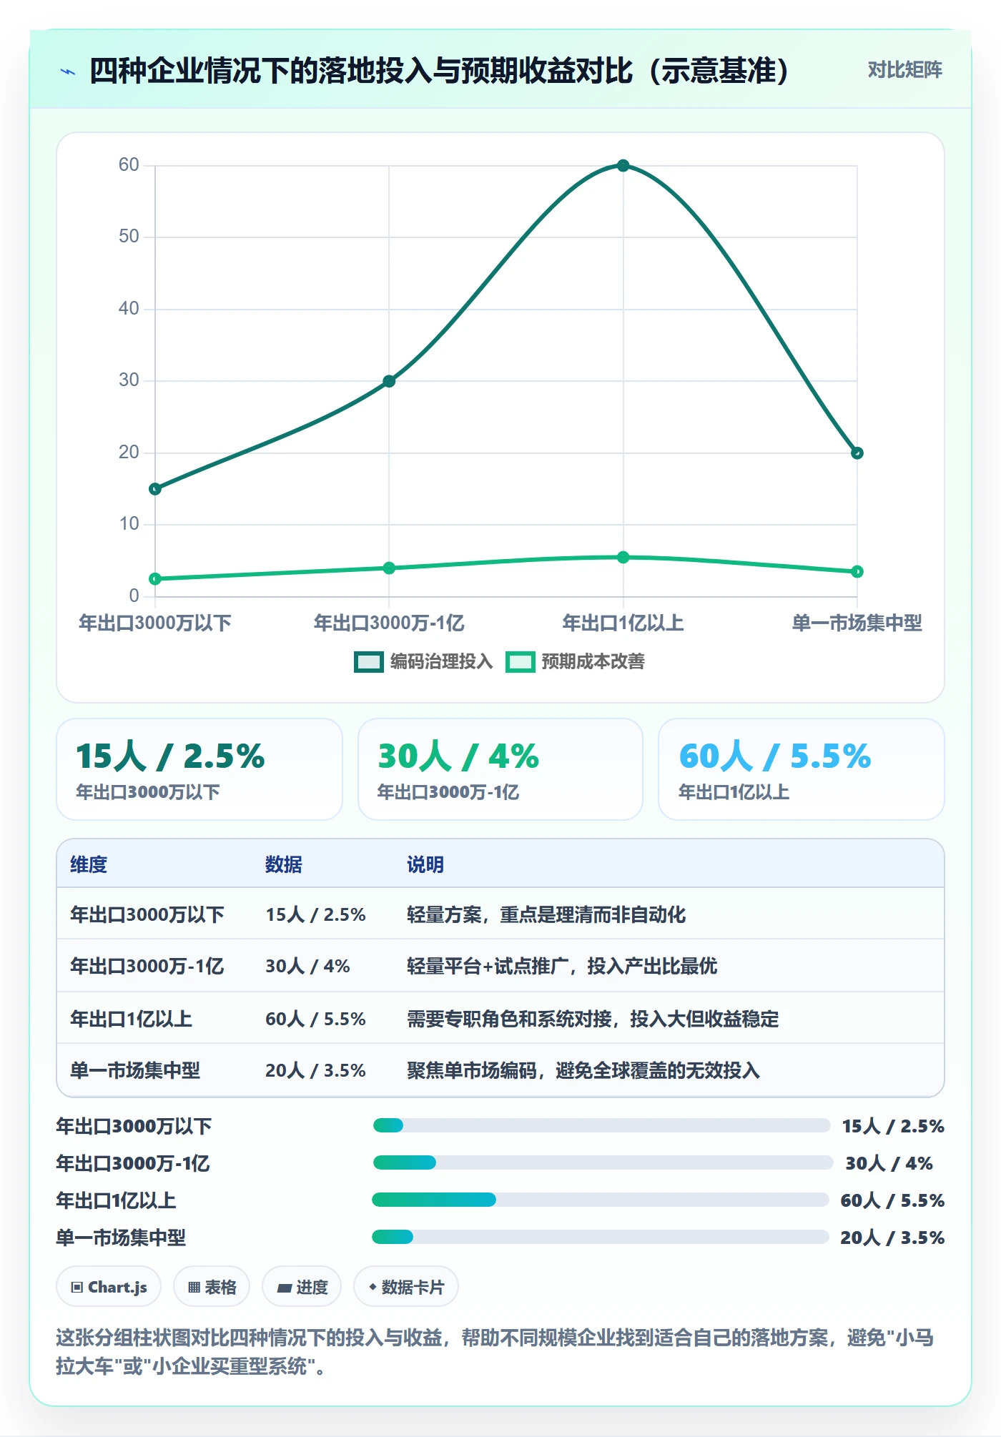The width and height of the screenshot is (1001, 1437).
Task: Click the y-axis tick label 50
Action: point(129,237)
